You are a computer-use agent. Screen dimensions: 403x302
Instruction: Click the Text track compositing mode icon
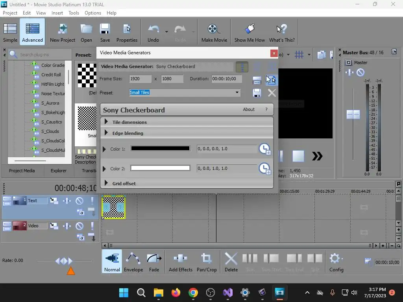tap(81, 212)
